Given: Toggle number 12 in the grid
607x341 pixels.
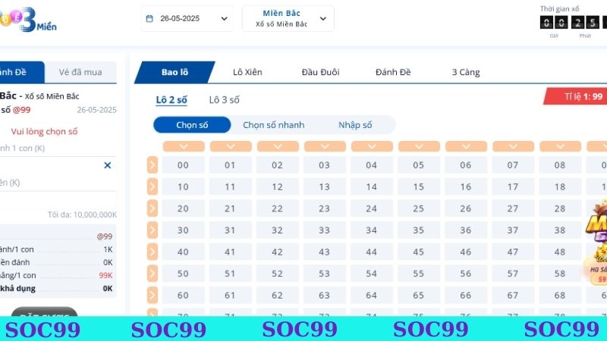Looking at the screenshot, I should (x=277, y=186).
